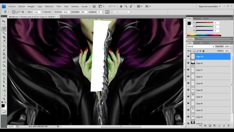Image resolution: width=234 pixels, height=132 pixels.
Task: Select the Eraser tool
Action: coord(4,62)
